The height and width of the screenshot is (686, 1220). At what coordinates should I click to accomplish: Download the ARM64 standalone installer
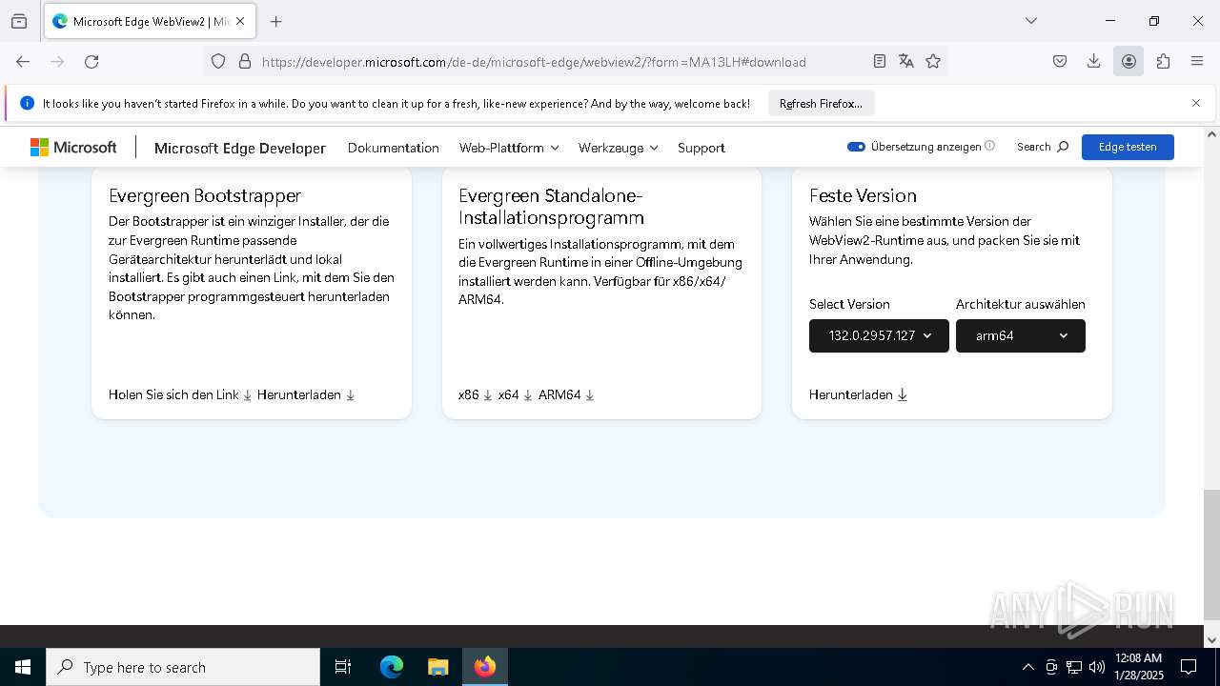pos(566,394)
